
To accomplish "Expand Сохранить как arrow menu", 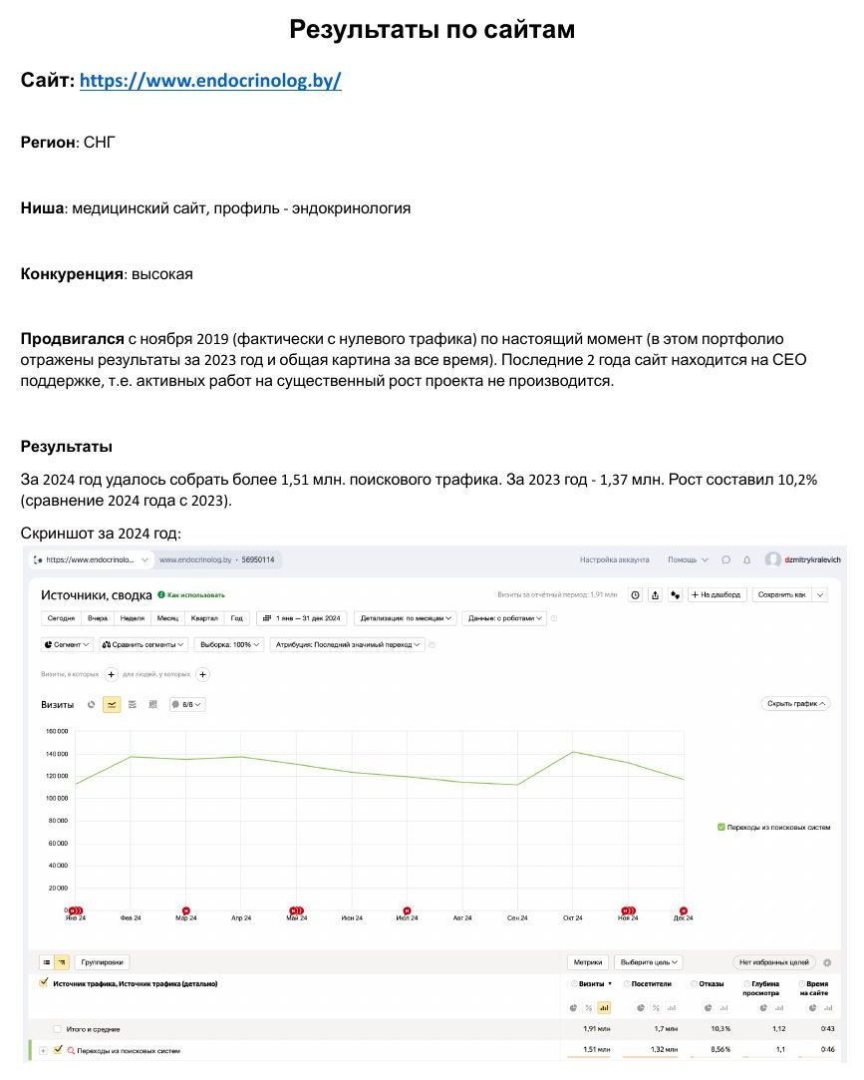I will [820, 595].
